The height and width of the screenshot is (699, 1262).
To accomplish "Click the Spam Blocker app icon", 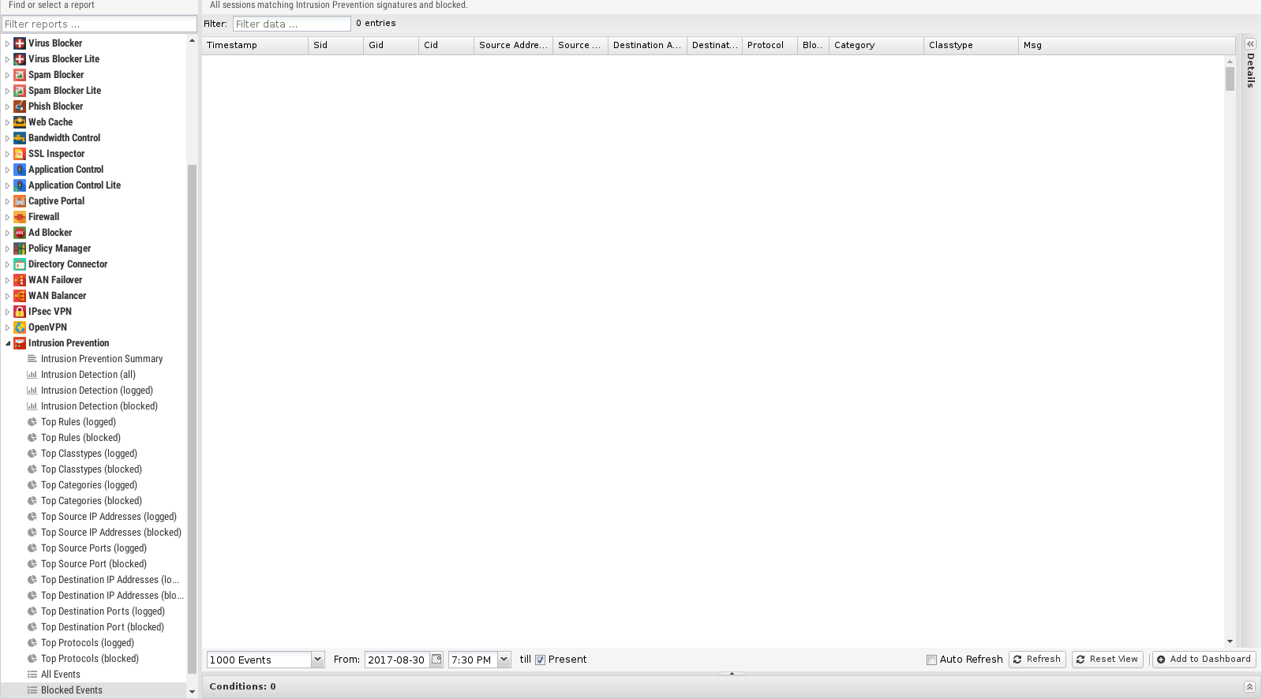I will point(20,75).
